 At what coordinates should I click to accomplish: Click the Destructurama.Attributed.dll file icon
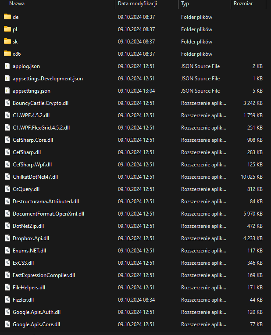pyautogui.click(x=7, y=201)
